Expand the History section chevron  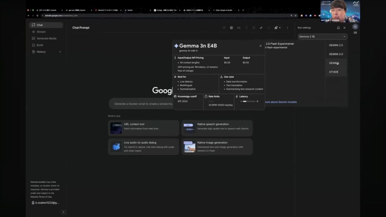(60, 52)
